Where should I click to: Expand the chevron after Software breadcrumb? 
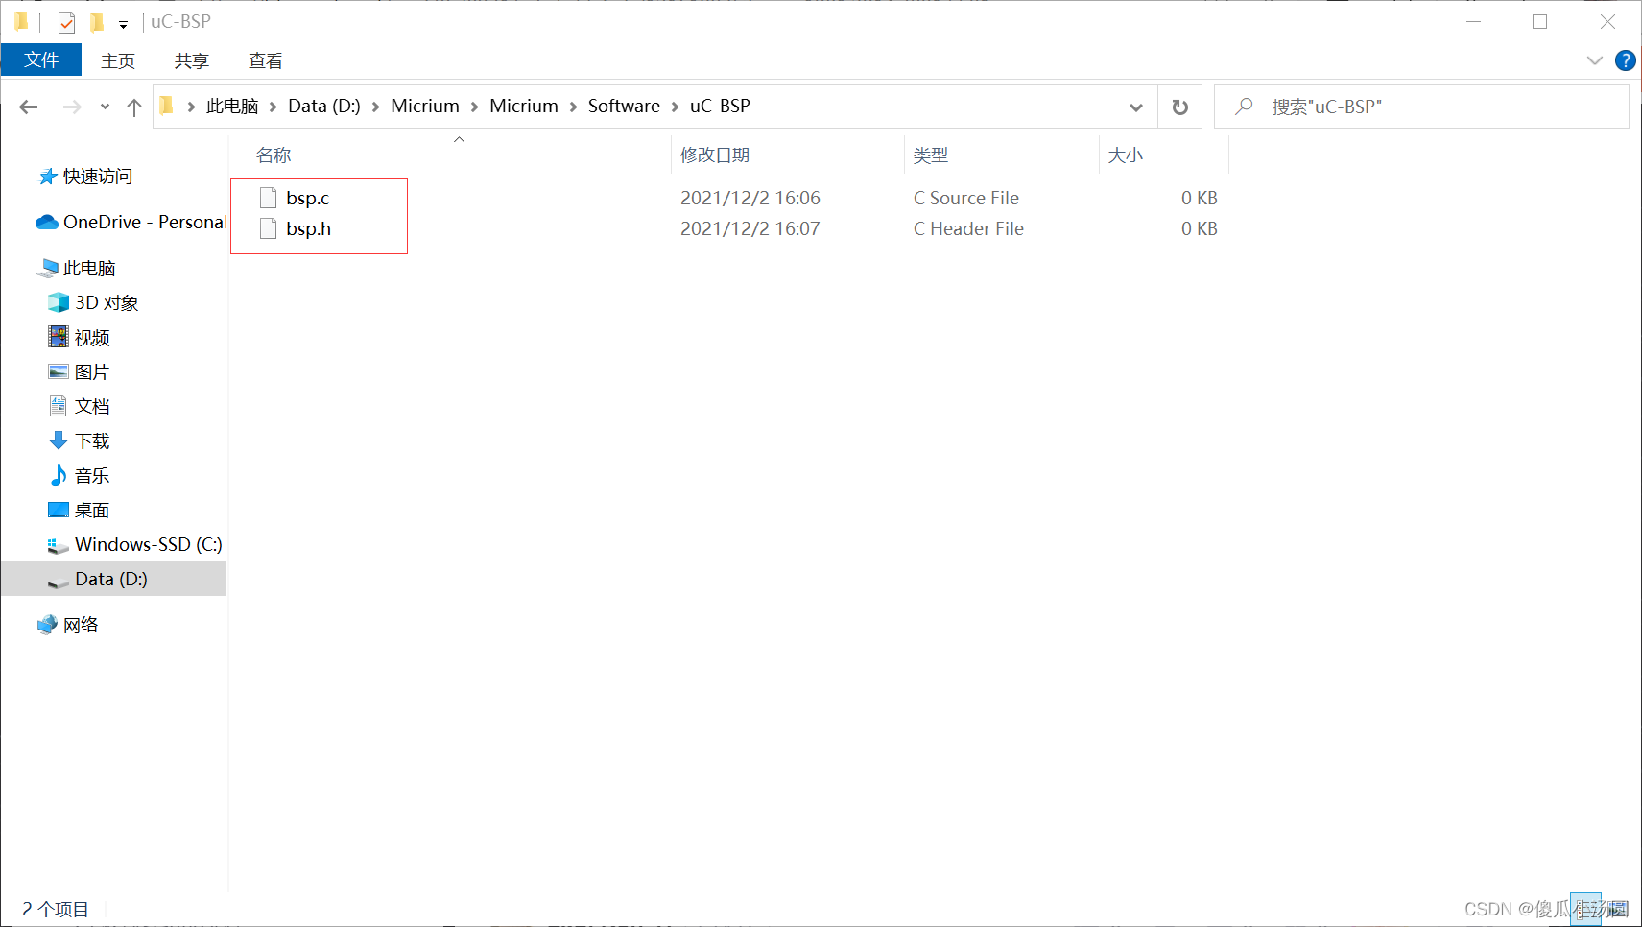tap(675, 107)
